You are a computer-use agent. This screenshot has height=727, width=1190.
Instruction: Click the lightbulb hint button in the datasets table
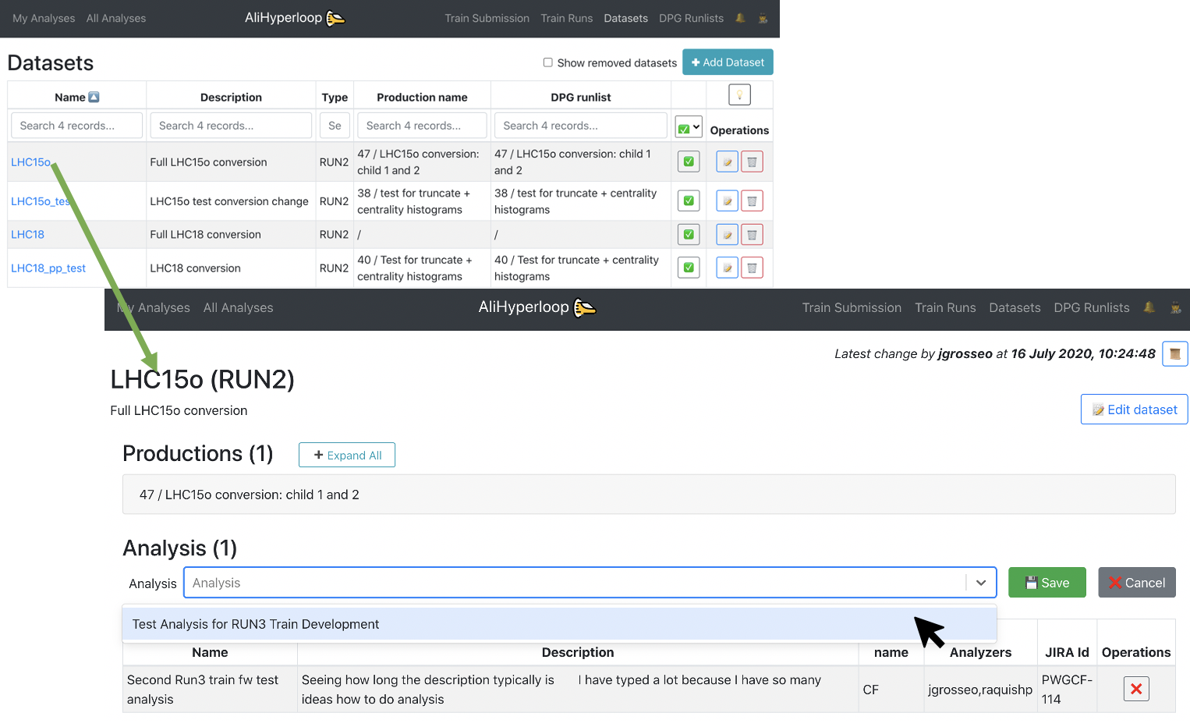738,95
